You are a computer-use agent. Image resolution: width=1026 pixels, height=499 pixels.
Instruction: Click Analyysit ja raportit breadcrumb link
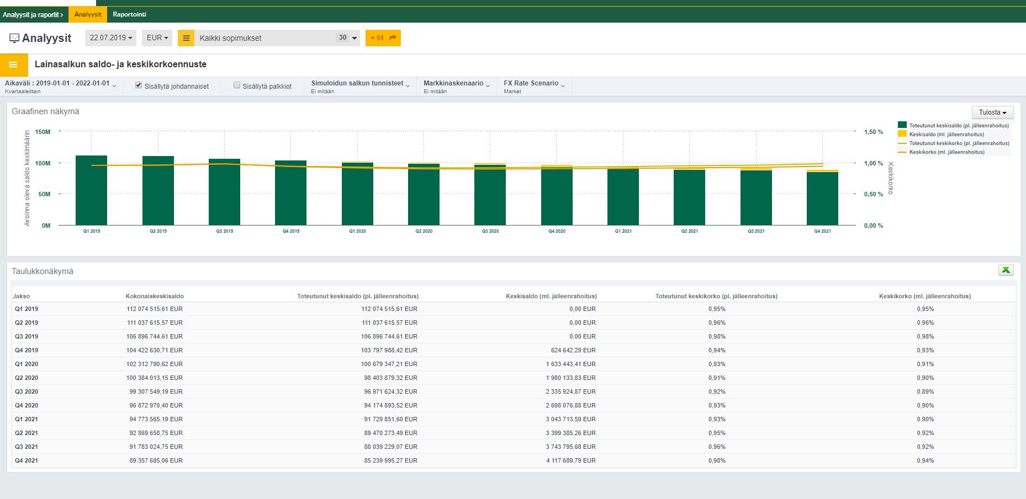click(x=33, y=14)
